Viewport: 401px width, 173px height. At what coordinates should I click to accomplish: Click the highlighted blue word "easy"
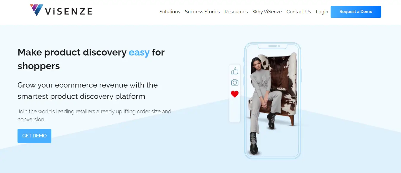pos(139,52)
